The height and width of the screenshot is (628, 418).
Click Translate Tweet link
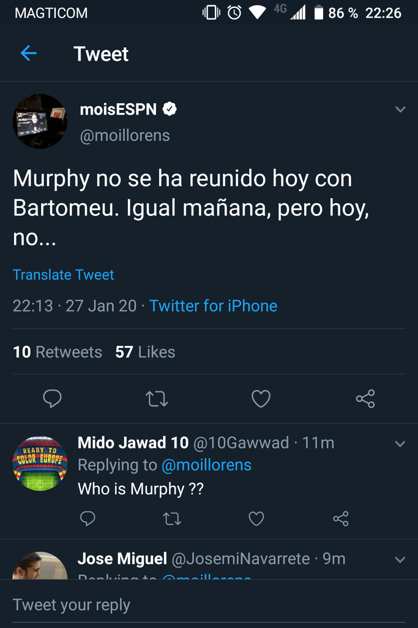pos(64,275)
